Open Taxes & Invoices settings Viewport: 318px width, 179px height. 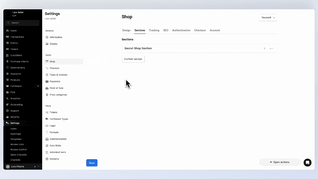point(58,75)
